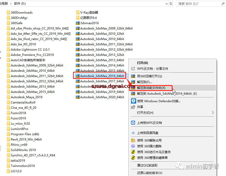
Task: Select the Autodesk_3dsMax_2016_64bit archive name
Action: coord(102,76)
